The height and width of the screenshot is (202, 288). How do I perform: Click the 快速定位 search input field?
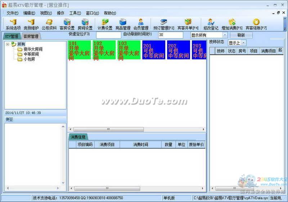[x=108, y=35]
